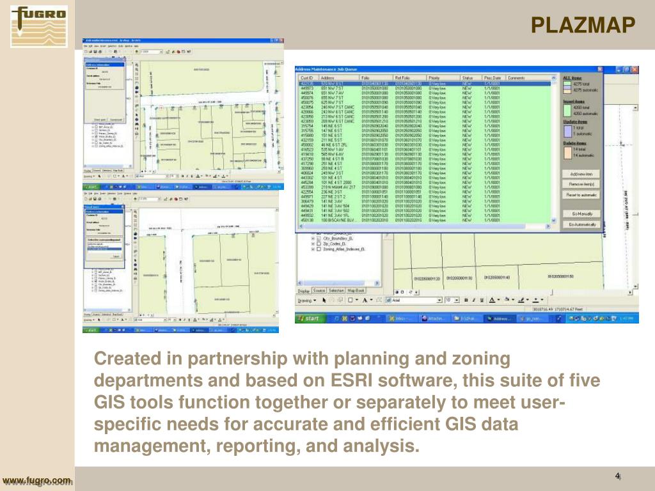Click the blue Update items swatch

click(567, 131)
